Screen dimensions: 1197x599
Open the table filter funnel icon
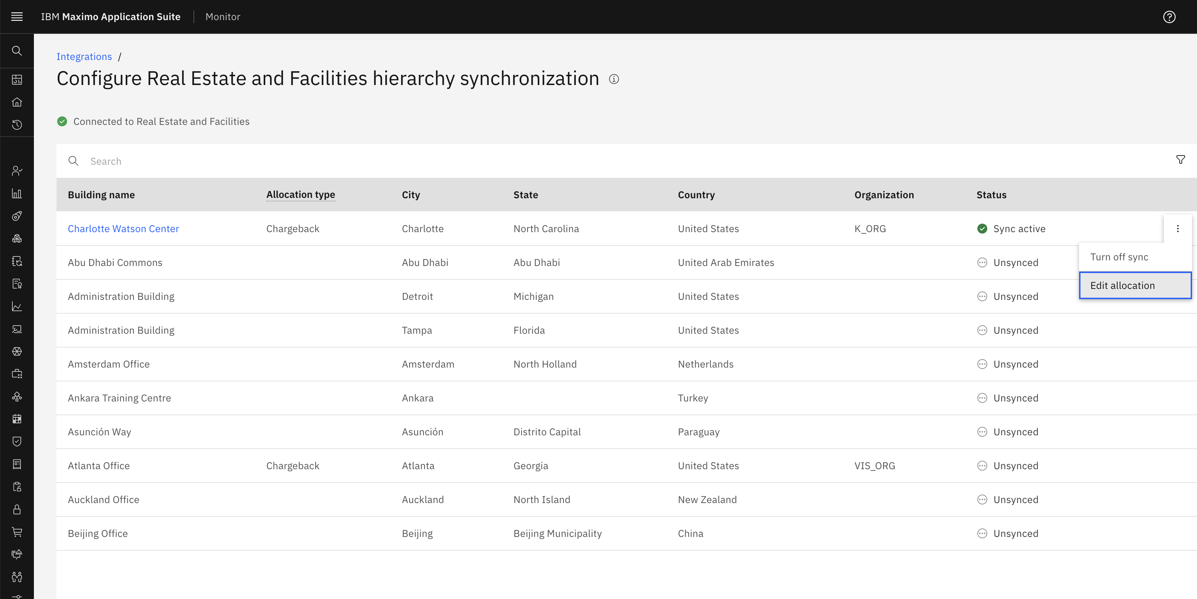[1180, 160]
